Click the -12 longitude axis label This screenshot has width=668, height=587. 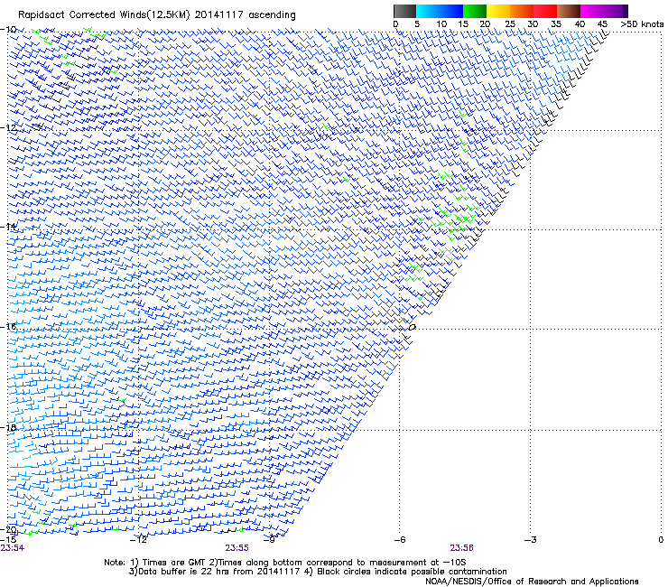(x=138, y=540)
